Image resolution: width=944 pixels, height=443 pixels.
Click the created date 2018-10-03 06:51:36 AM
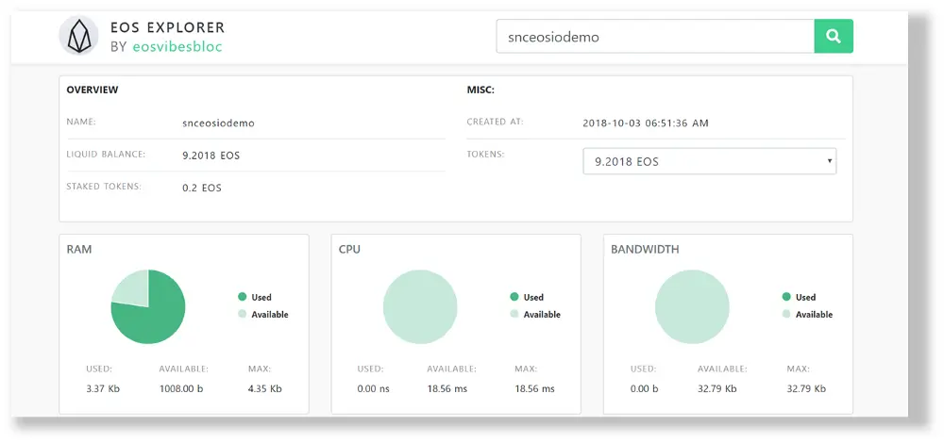click(x=646, y=123)
